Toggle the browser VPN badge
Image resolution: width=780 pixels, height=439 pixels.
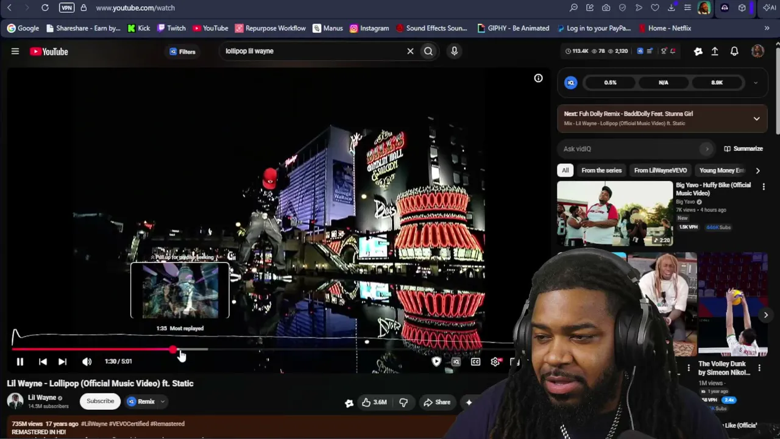66,8
